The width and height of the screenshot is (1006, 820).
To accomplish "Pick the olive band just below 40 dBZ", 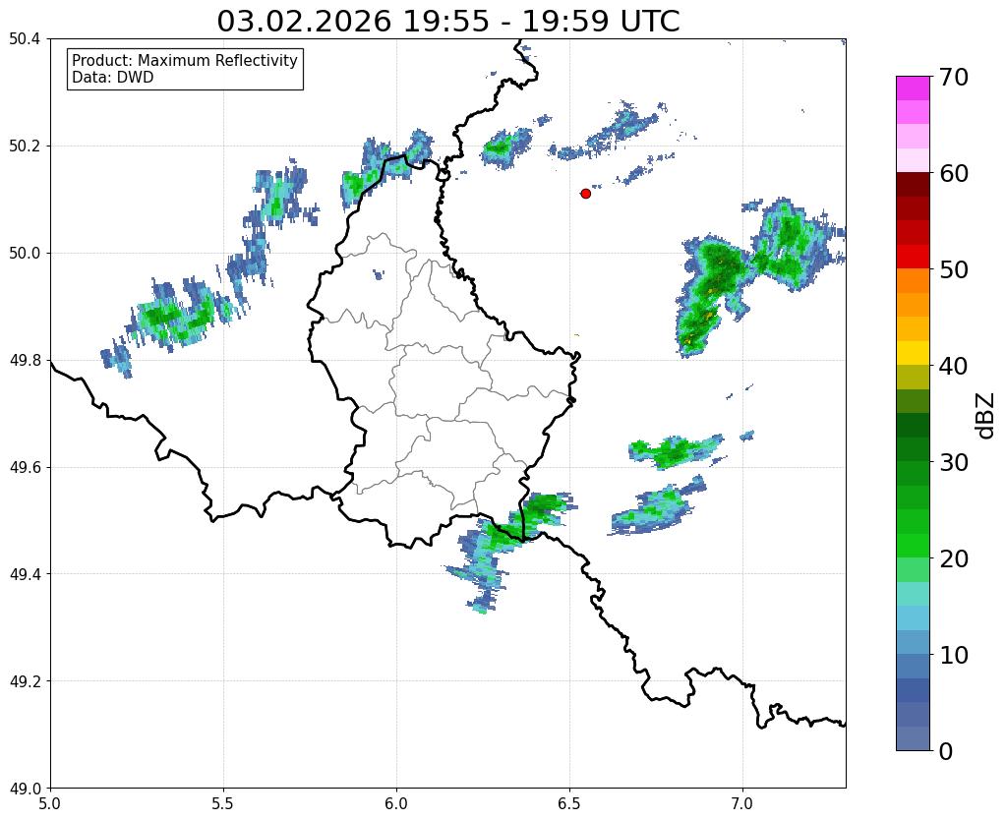I will click(913, 378).
